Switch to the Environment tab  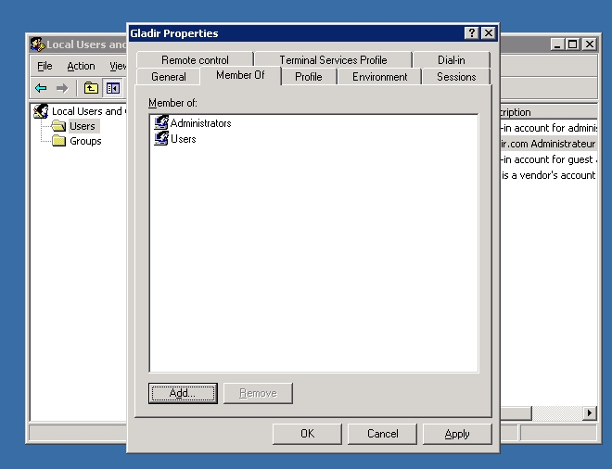pyautogui.click(x=380, y=77)
